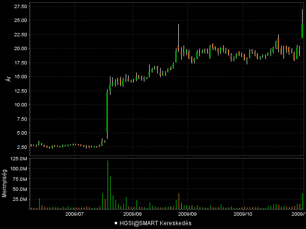The image size is (306, 229).
Task: Click the 2009/10 date label
Action: tap(243, 214)
